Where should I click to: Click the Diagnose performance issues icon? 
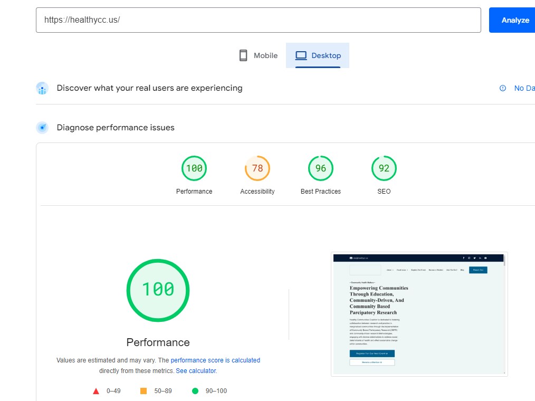click(x=42, y=128)
